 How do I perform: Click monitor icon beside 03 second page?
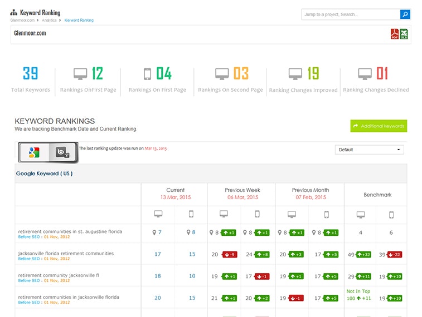[x=222, y=73]
